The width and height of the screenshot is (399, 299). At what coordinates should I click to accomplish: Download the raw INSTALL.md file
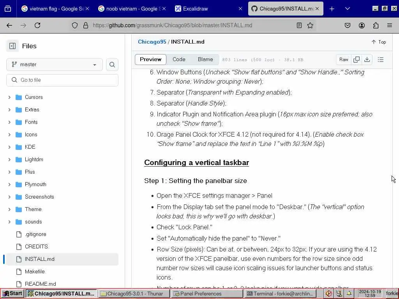coord(367,60)
